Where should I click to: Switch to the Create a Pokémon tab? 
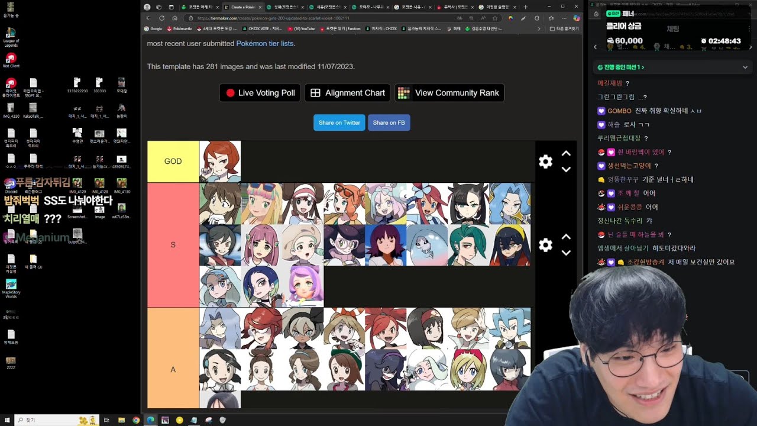(x=244, y=7)
